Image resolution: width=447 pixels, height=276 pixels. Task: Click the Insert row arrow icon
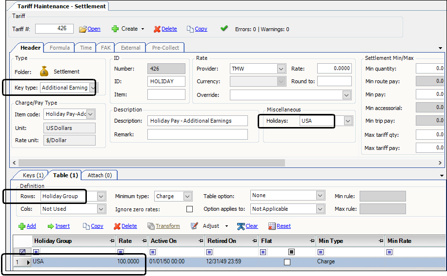tap(51, 226)
